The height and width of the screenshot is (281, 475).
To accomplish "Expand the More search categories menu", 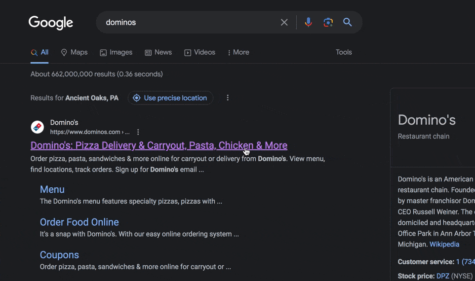I will (x=238, y=52).
